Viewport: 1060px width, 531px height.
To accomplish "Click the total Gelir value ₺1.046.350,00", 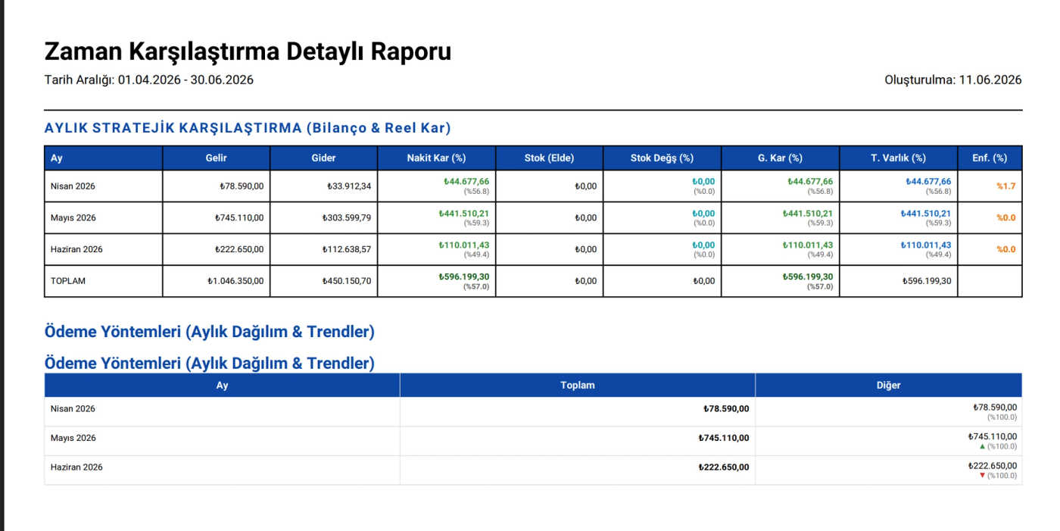I will pos(235,281).
